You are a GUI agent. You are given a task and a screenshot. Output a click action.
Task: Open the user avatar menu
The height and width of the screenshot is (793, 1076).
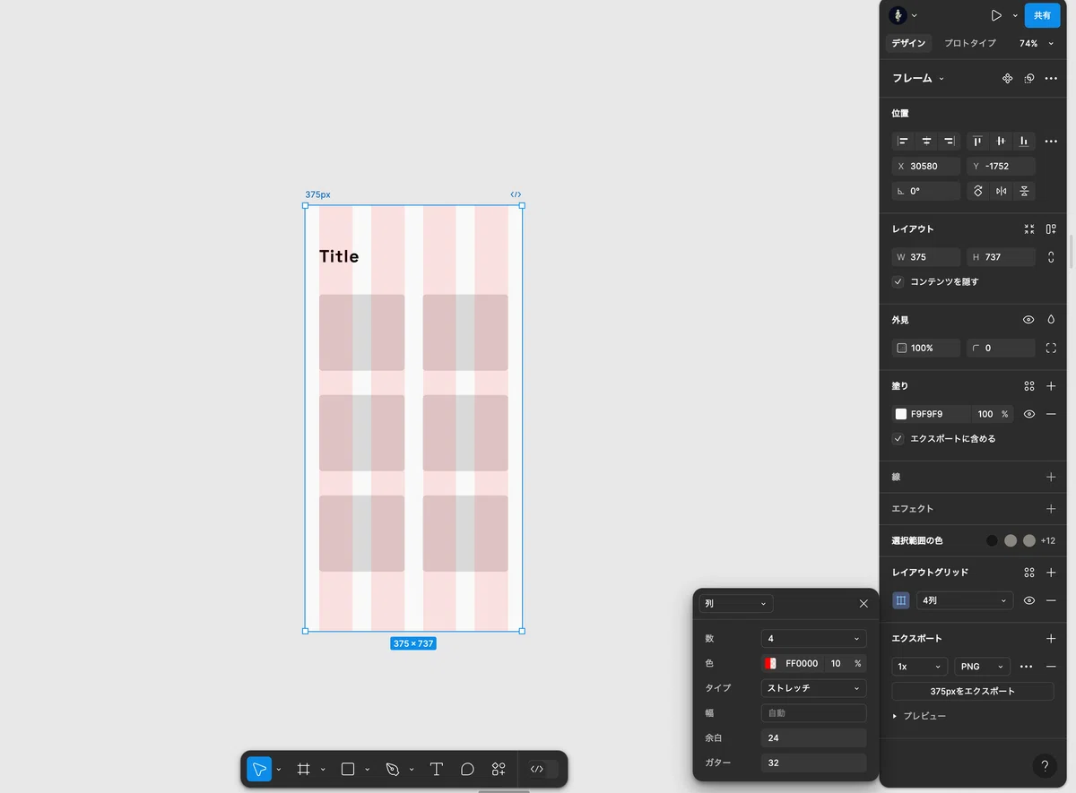point(903,15)
